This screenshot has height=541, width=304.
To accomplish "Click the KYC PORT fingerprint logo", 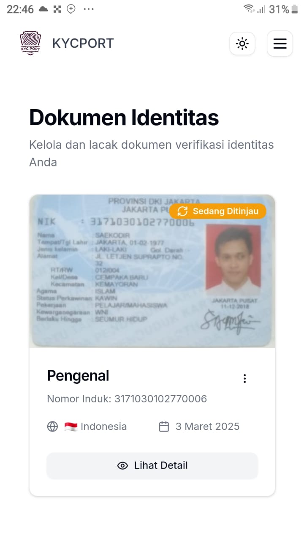I will (x=30, y=43).
